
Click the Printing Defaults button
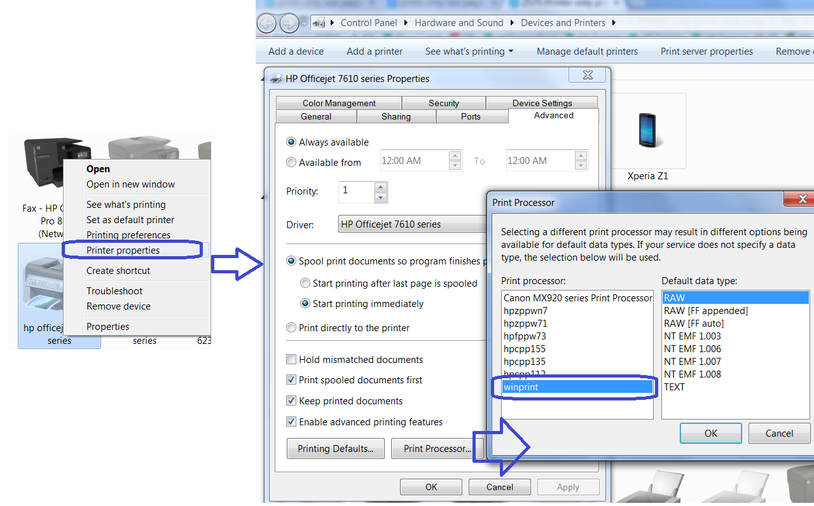point(335,449)
